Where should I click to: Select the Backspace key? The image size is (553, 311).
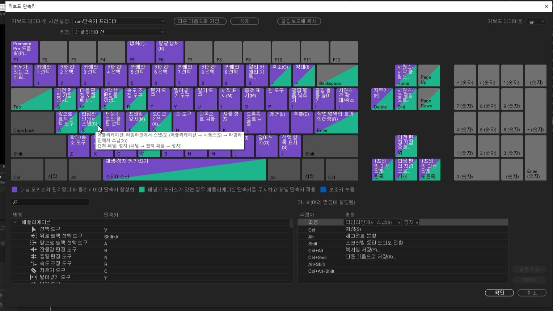tap(337, 75)
